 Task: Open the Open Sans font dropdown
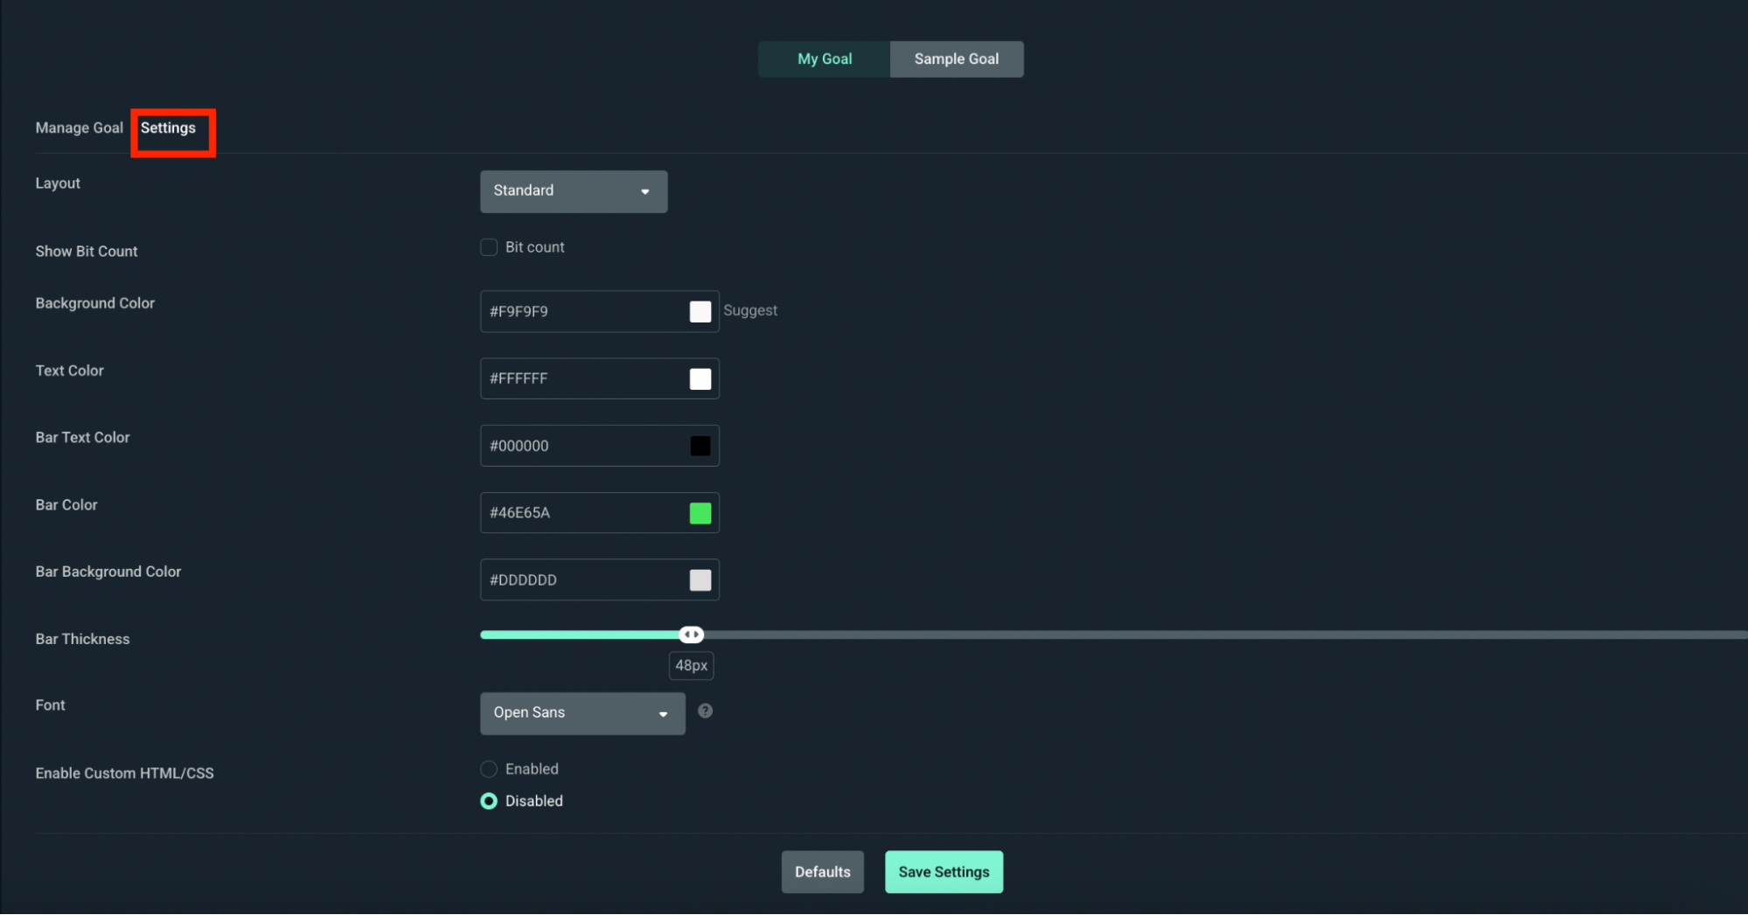coord(582,713)
